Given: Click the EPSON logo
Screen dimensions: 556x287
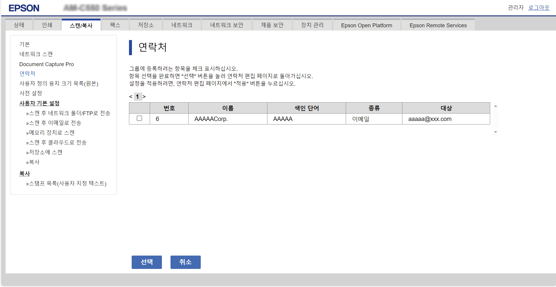Looking at the screenshot, I should [x=24, y=8].
